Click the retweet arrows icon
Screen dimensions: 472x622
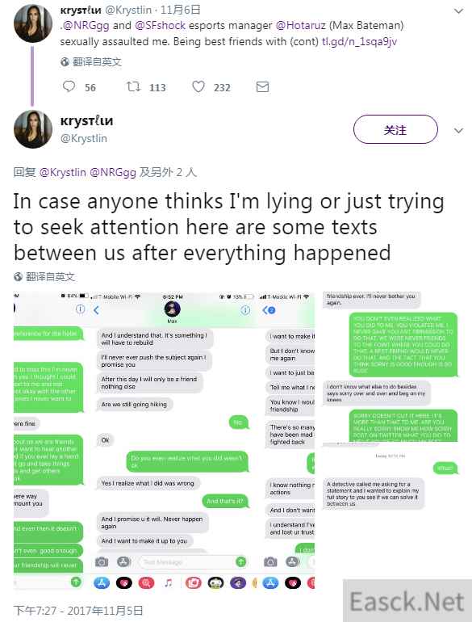point(133,86)
